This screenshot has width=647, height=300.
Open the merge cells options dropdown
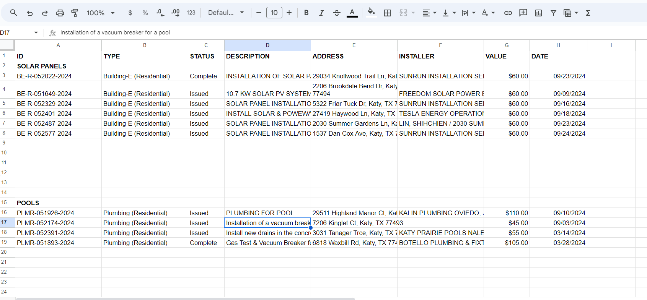413,13
